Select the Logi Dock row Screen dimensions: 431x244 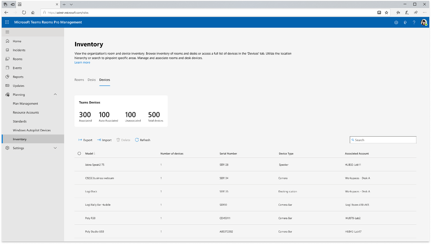[245, 191]
